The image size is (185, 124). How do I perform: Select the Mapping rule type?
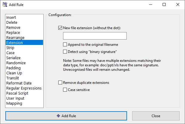14,103
